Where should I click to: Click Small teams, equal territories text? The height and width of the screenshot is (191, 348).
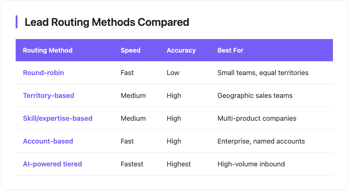(x=263, y=73)
